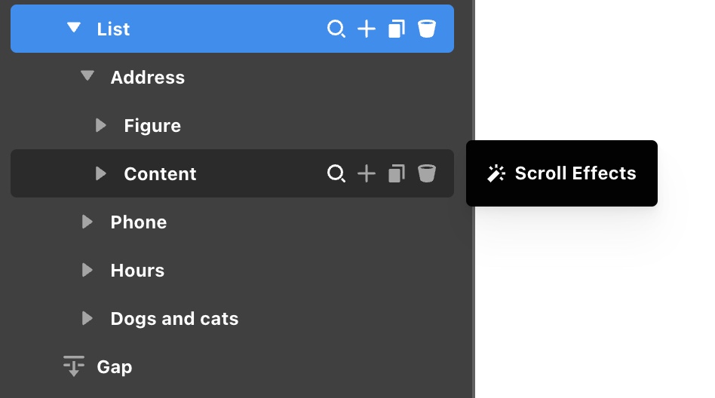Click the magic wand Scroll Effects icon
Image resolution: width=715 pixels, height=398 pixels.
click(x=496, y=173)
